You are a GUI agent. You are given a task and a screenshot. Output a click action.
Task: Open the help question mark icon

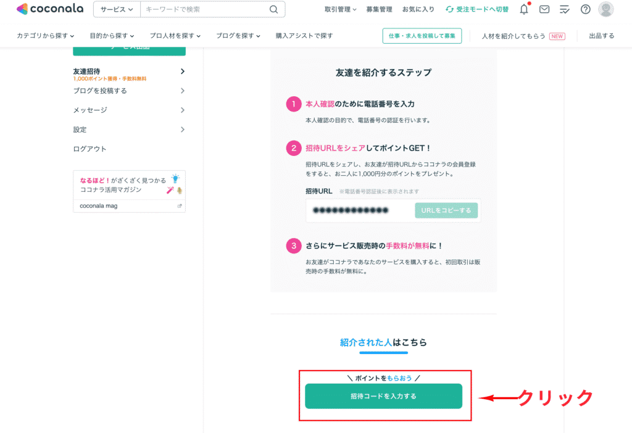(585, 9)
